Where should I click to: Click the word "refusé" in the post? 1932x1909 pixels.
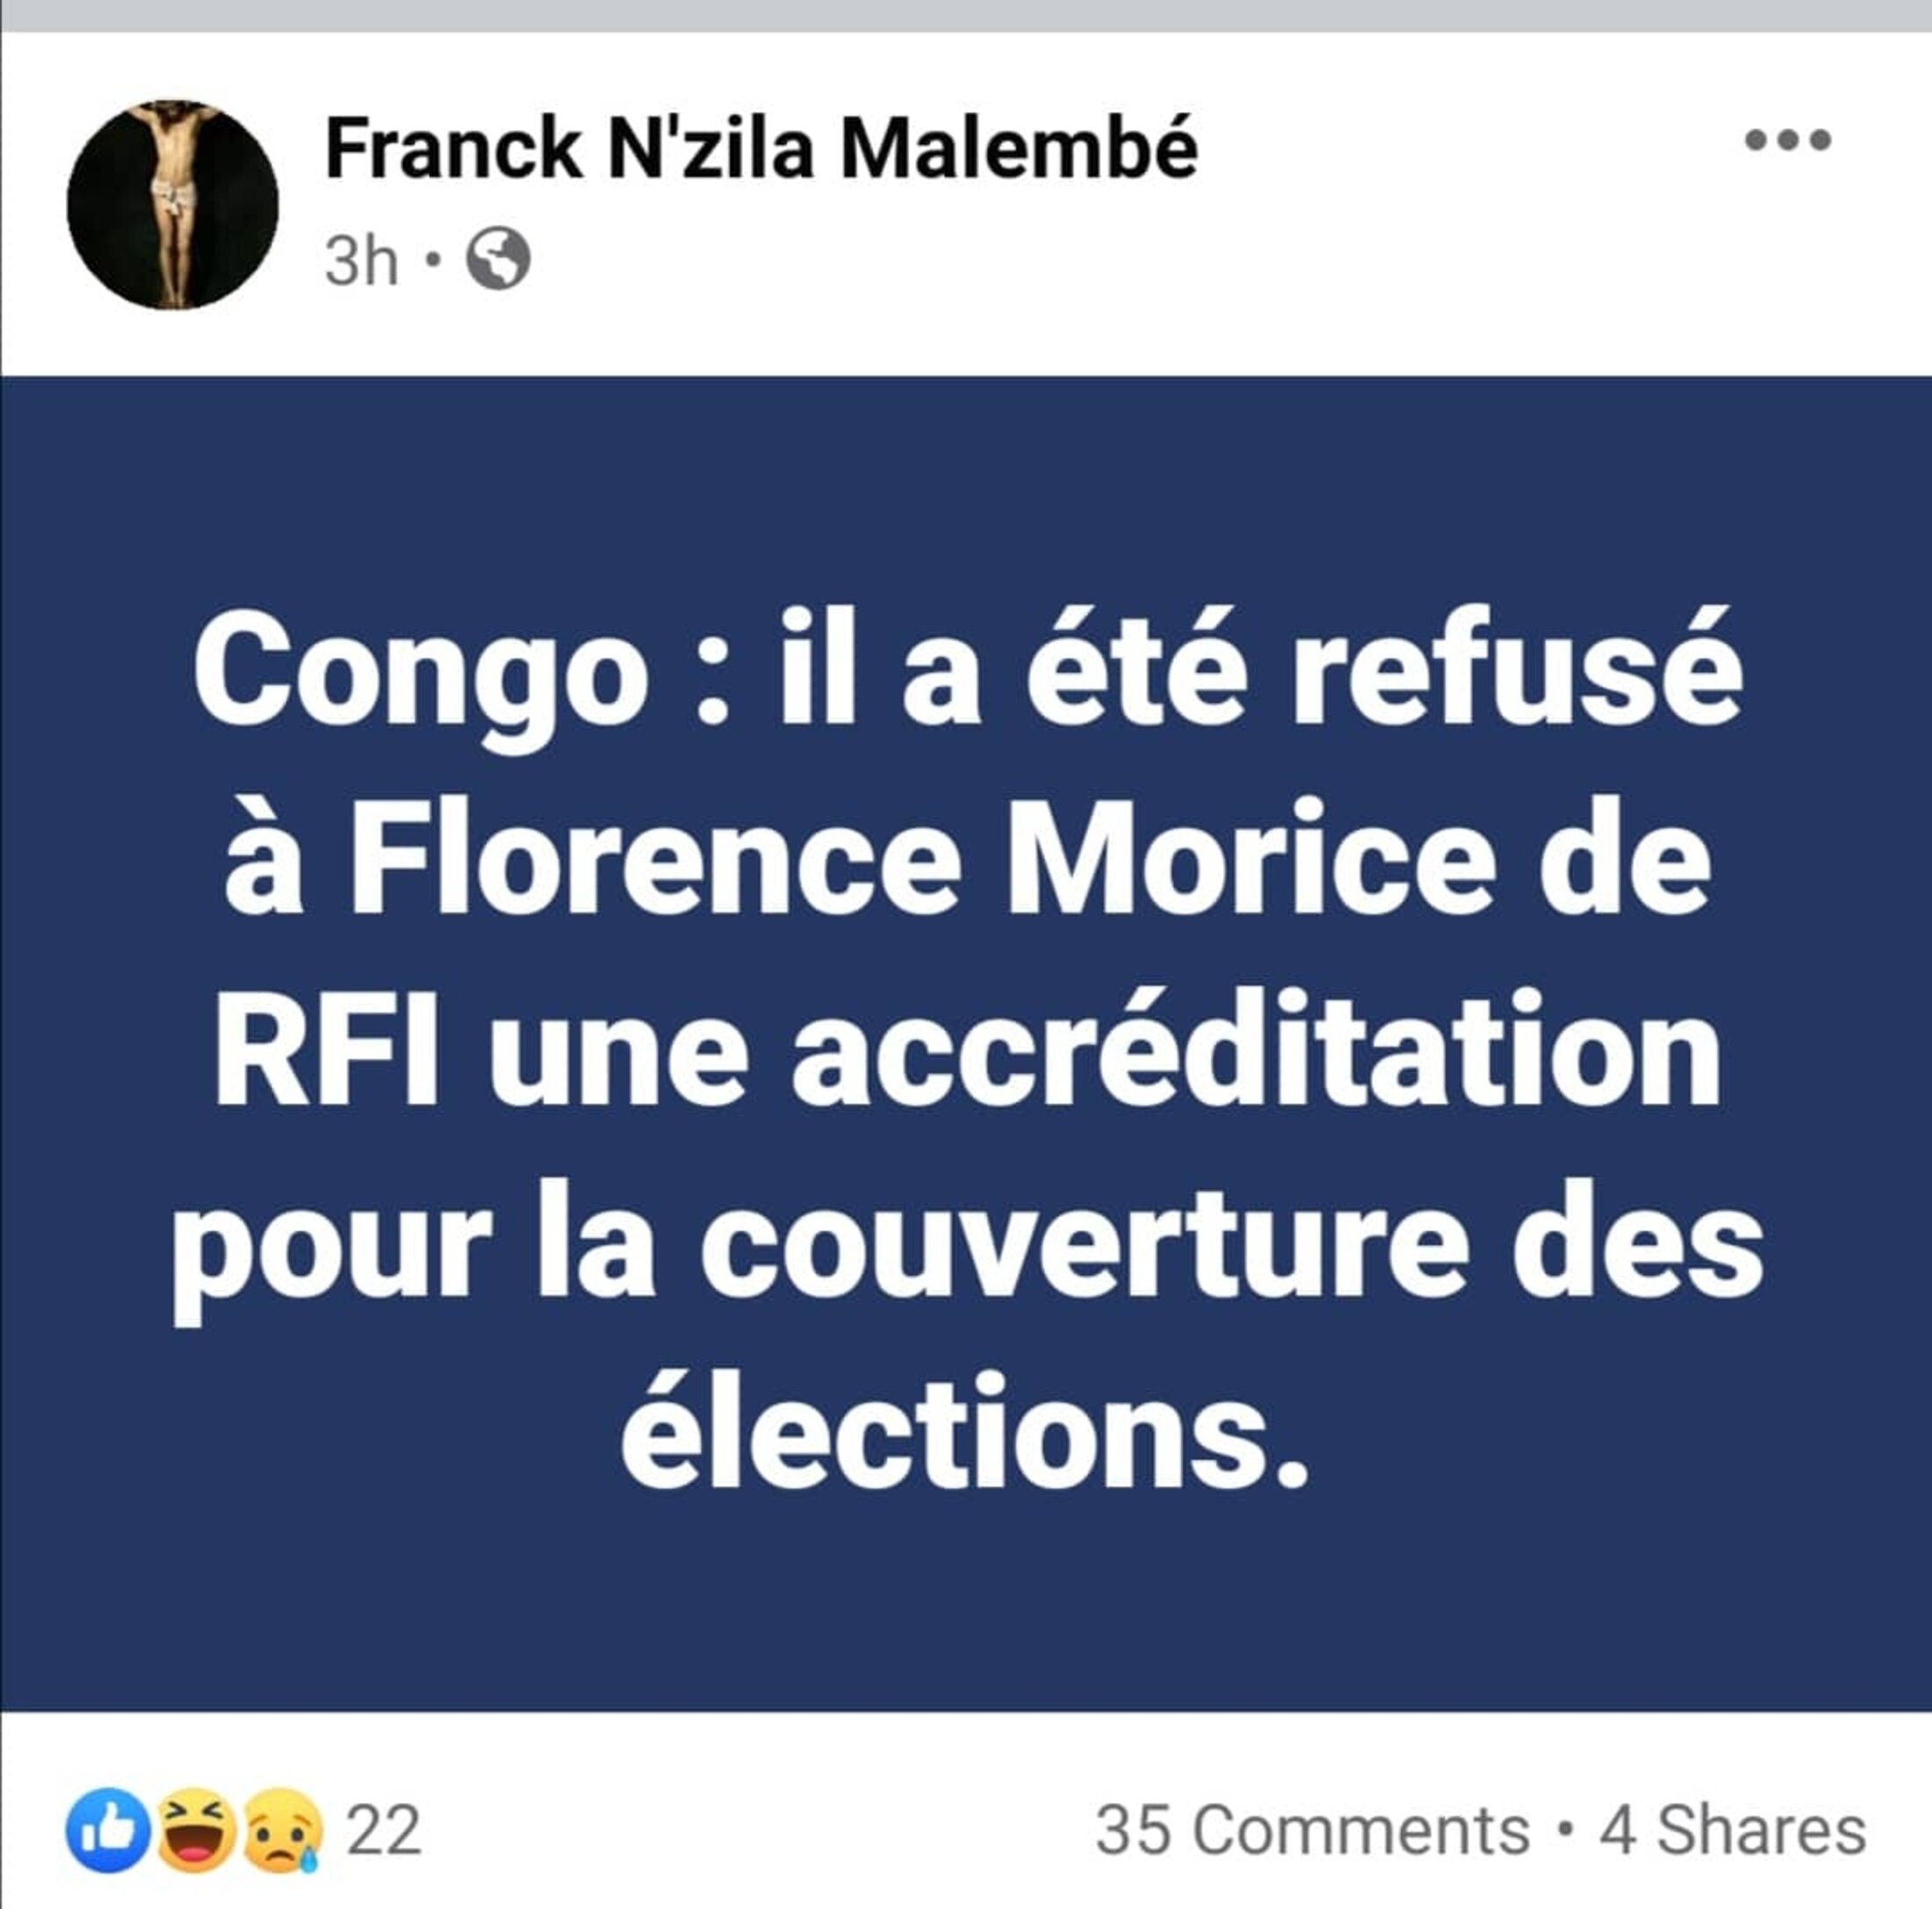click(1515, 668)
